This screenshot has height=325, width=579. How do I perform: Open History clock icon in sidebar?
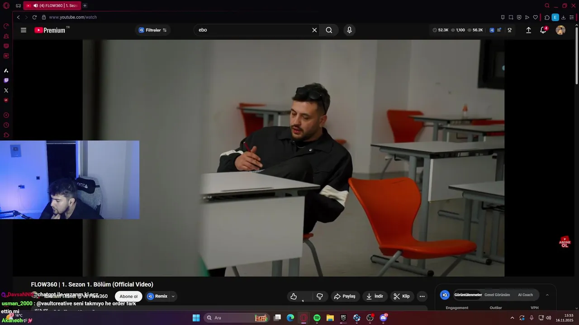tap(6, 125)
